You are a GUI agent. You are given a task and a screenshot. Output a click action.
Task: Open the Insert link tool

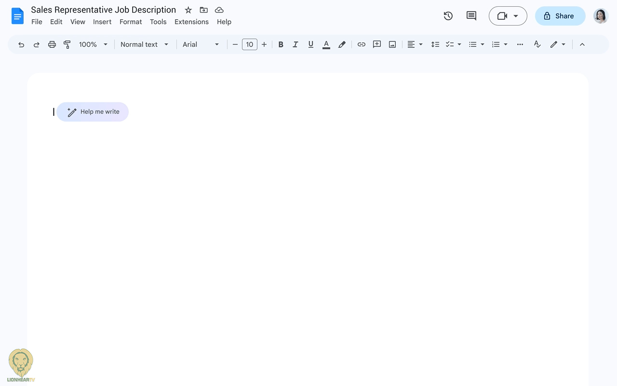(361, 44)
